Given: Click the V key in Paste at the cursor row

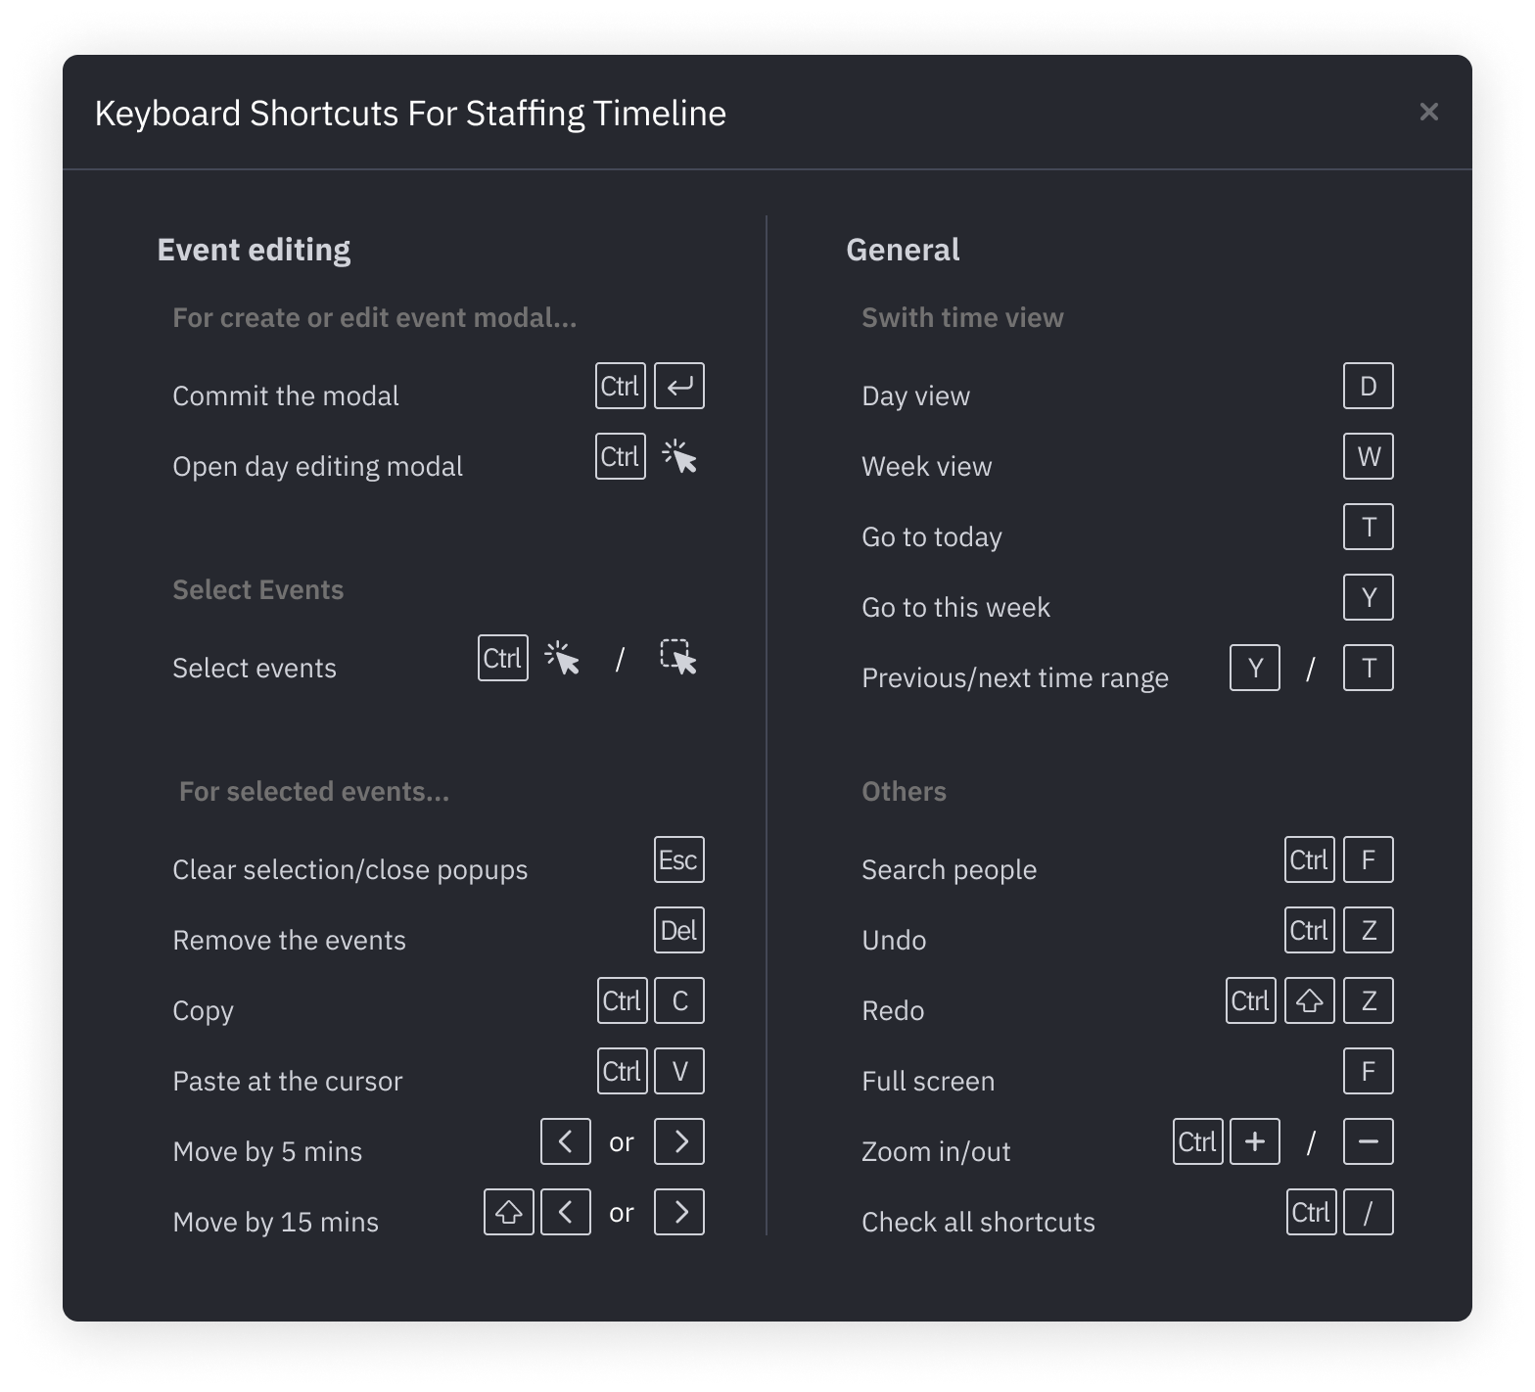Looking at the screenshot, I should 679,1072.
